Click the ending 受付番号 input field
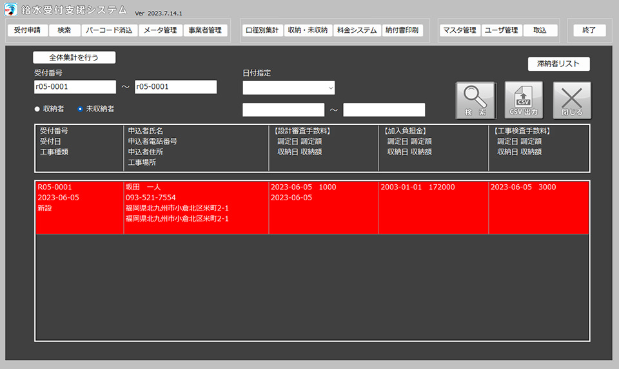Screen dimensions: 619x369 click(175, 87)
